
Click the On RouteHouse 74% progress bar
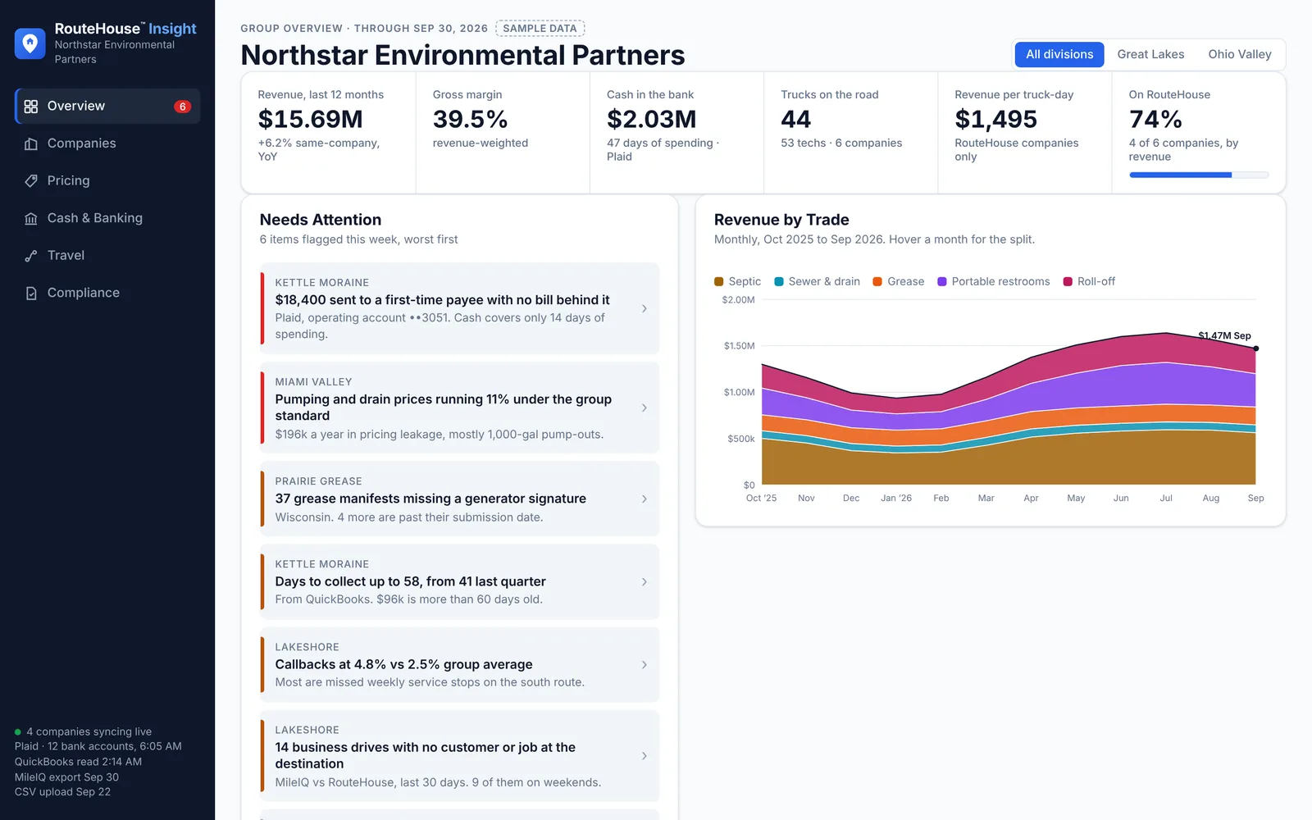click(x=1199, y=175)
